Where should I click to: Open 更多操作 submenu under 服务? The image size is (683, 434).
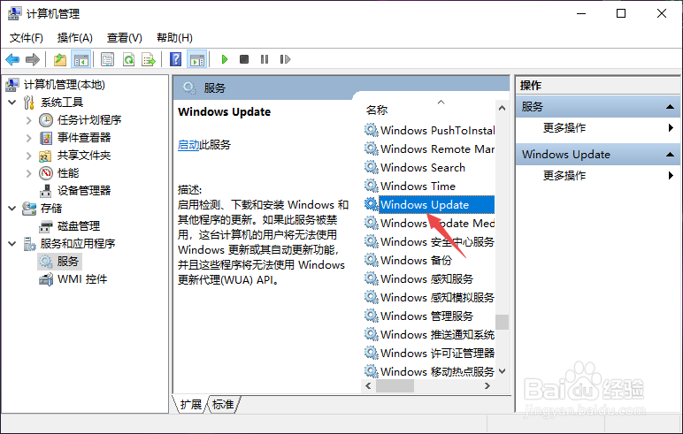click(608, 127)
